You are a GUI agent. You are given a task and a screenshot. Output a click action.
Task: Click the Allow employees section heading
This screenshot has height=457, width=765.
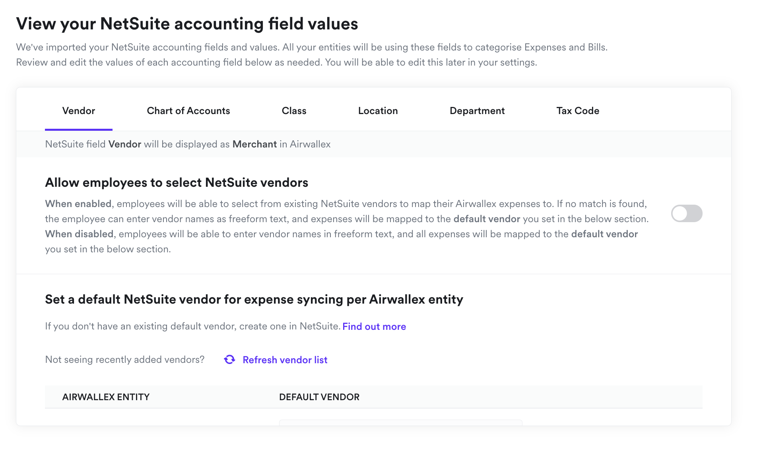pyautogui.click(x=177, y=182)
